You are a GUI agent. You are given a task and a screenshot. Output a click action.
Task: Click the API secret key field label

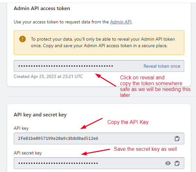pyautogui.click(x=28, y=153)
